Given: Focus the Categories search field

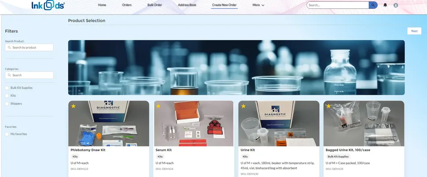Looking at the screenshot, I should [x=29, y=75].
